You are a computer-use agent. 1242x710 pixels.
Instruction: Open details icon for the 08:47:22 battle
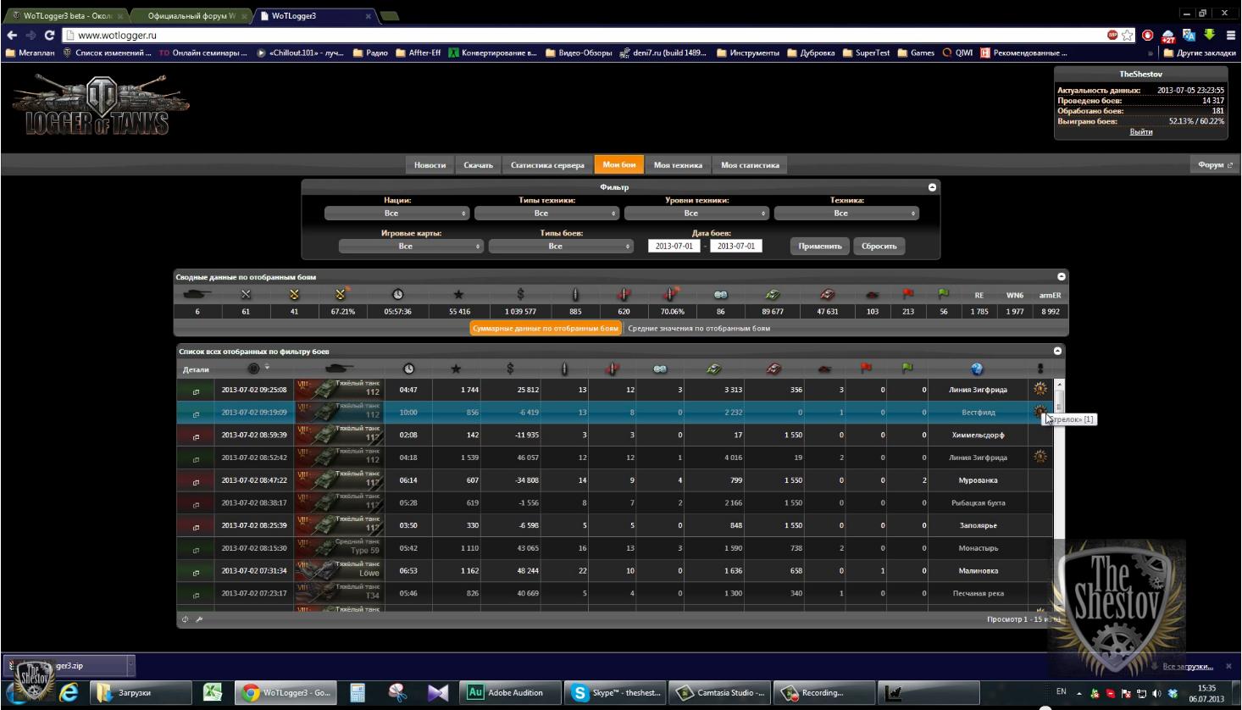pyautogui.click(x=196, y=481)
